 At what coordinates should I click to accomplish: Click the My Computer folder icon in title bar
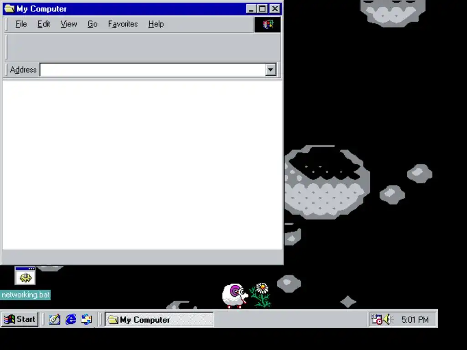(x=9, y=9)
